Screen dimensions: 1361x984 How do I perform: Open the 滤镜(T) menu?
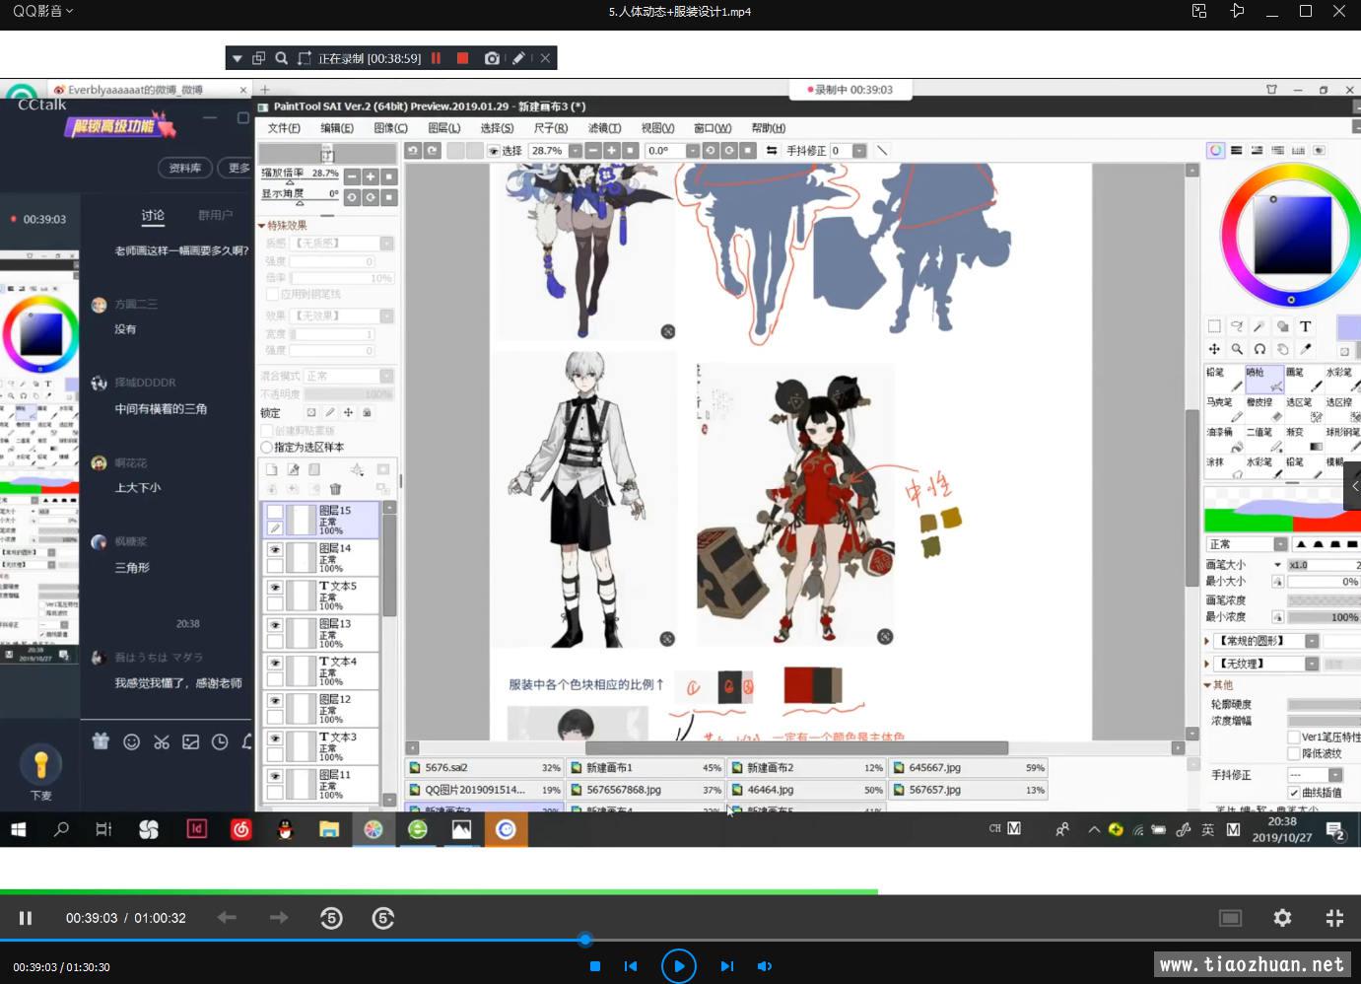click(x=604, y=128)
